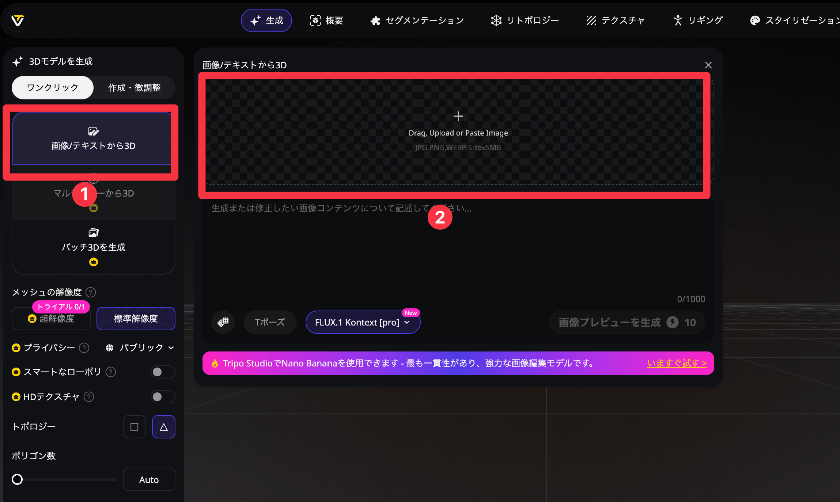Switch to the Segmentation tab
Image resolution: width=840 pixels, height=502 pixels.
[x=417, y=20]
